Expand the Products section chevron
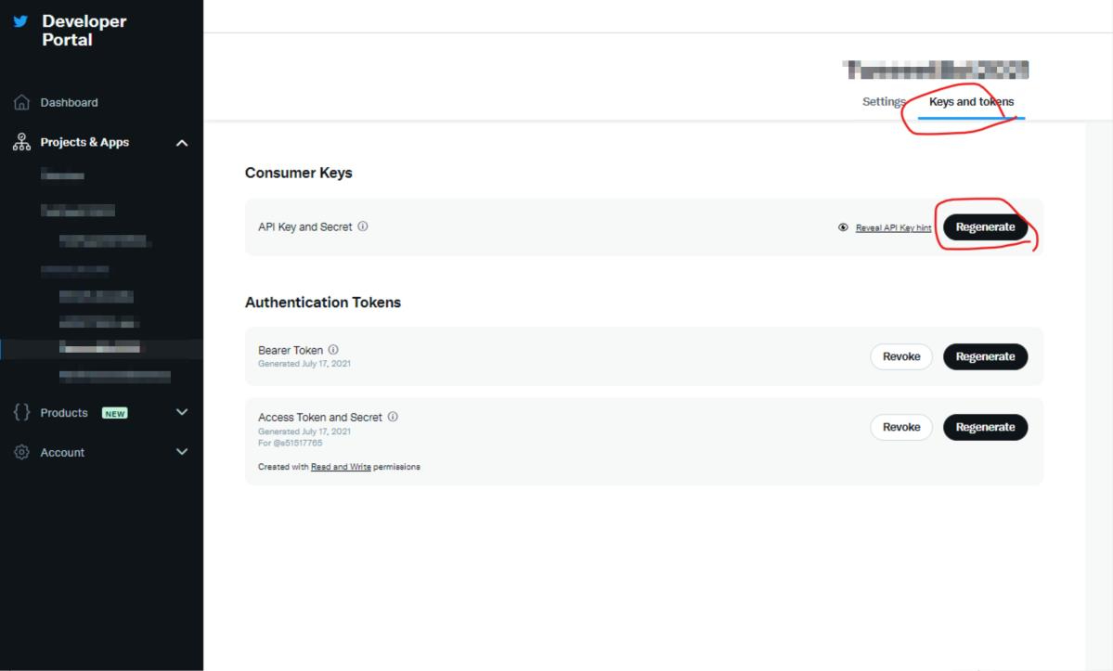Viewport: 1113px width, 671px height. pyautogui.click(x=182, y=412)
